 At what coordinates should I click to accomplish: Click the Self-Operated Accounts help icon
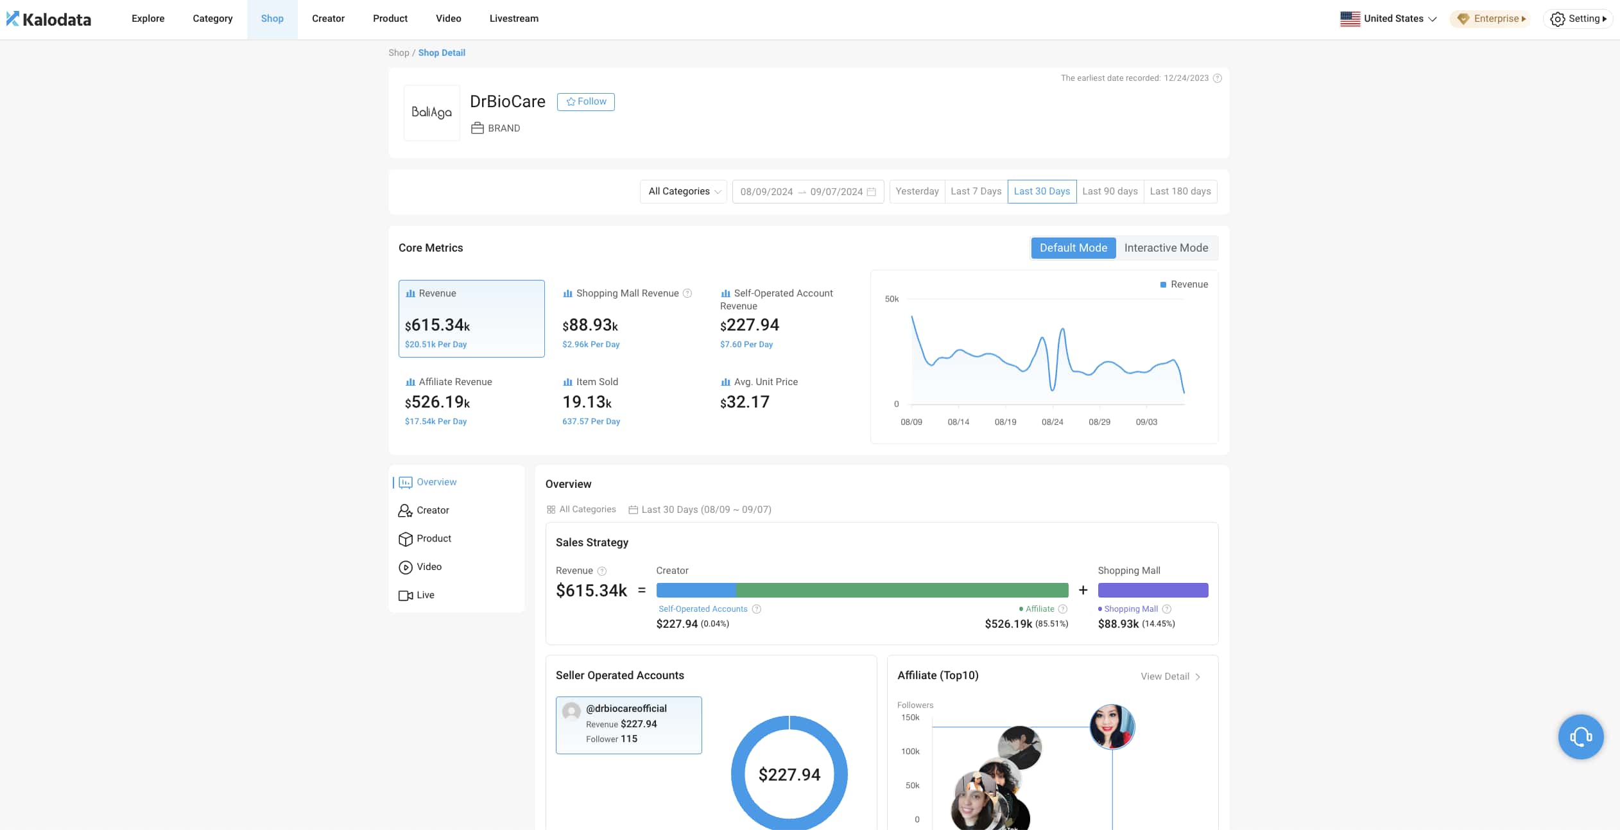point(756,609)
